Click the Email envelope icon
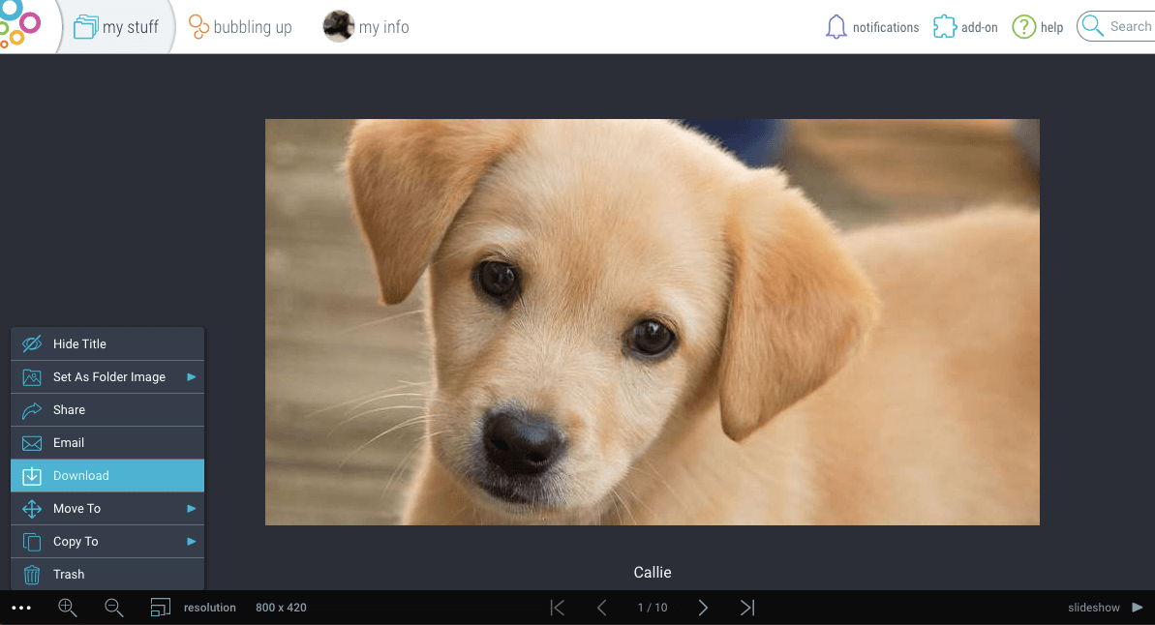The width and height of the screenshot is (1155, 625). 32,443
